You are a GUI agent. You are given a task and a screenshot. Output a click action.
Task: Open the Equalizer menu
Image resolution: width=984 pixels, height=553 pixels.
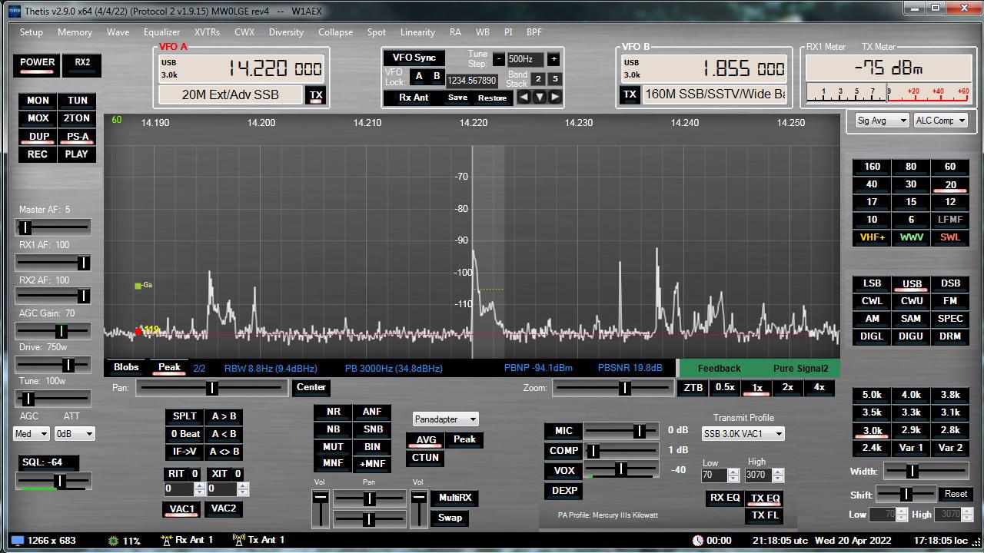point(161,32)
